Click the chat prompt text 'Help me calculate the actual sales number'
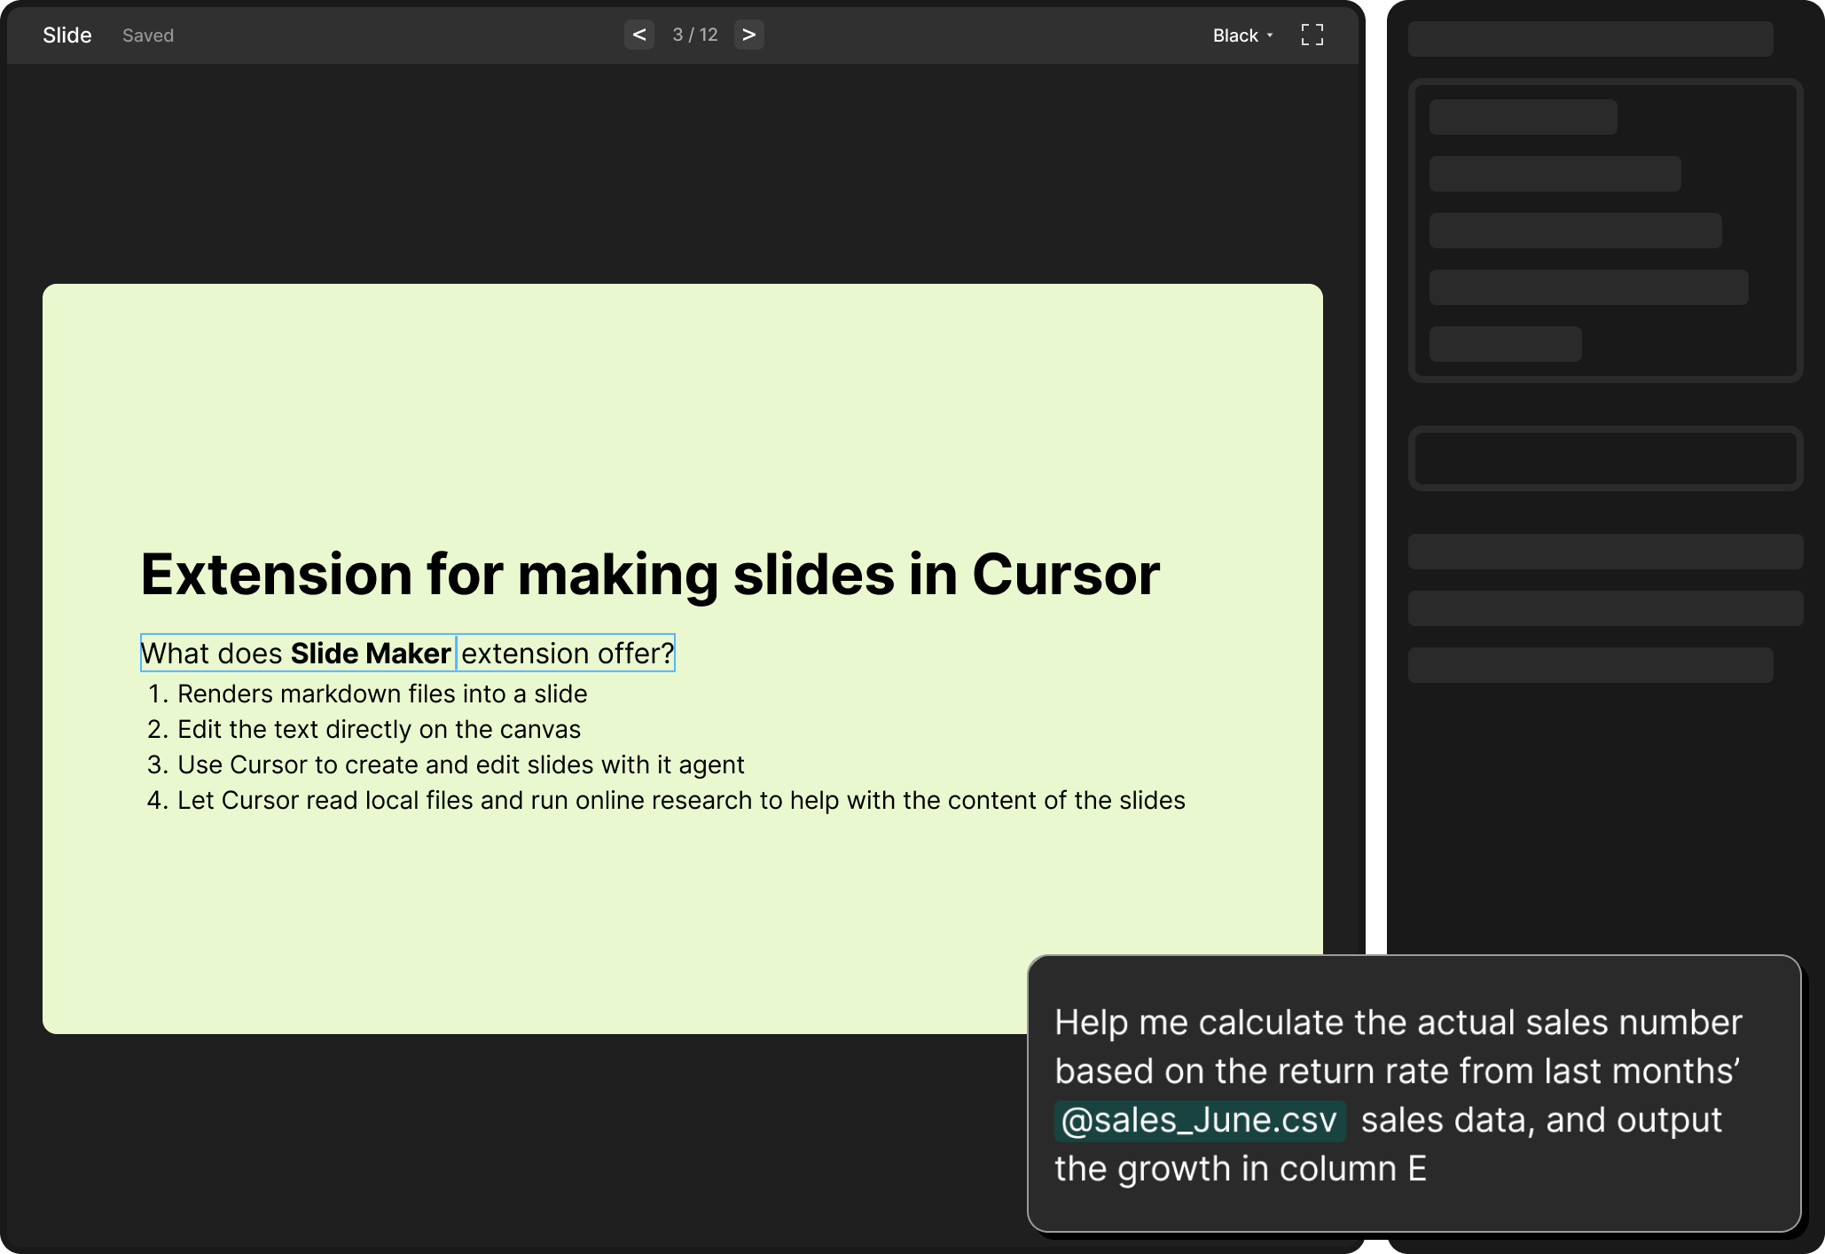This screenshot has height=1254, width=1825. [1398, 1023]
